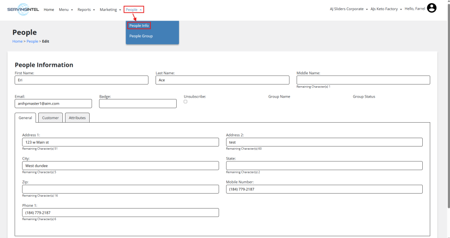Viewport: 450px width, 238px height.
Task: Select People Info from dropdown
Action: tap(139, 26)
